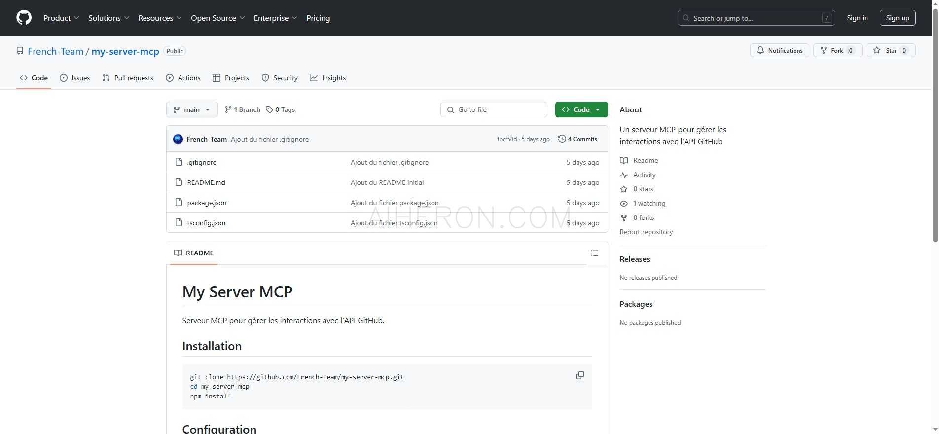Screen dimensions: 939x434
Task: Open the French-Team owner link
Action: click(55, 51)
